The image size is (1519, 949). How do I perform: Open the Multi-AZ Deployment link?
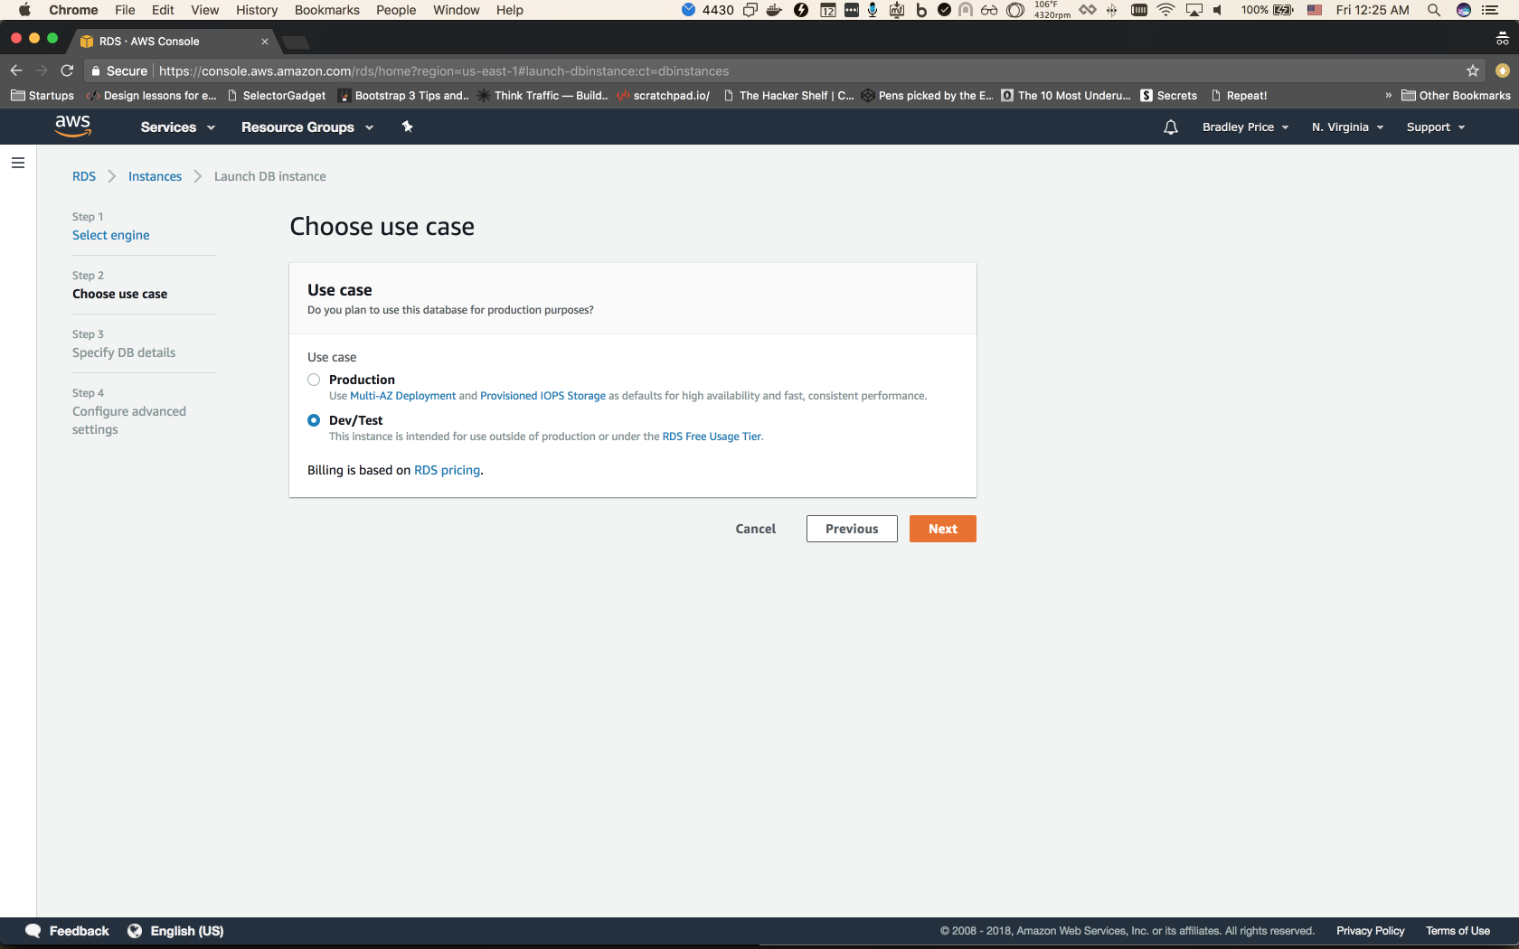point(403,396)
